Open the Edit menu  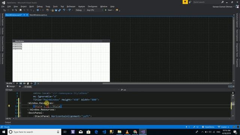pyautogui.click(x=9, y=6)
